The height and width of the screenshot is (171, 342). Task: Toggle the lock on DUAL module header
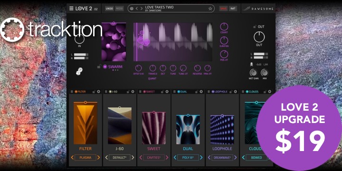[197, 92]
